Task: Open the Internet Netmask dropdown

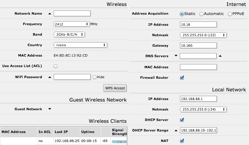Action: pos(203,35)
